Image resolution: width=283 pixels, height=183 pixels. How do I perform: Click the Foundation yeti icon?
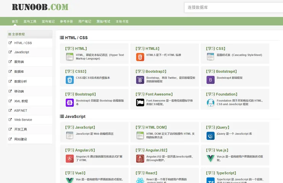[x=210, y=103]
